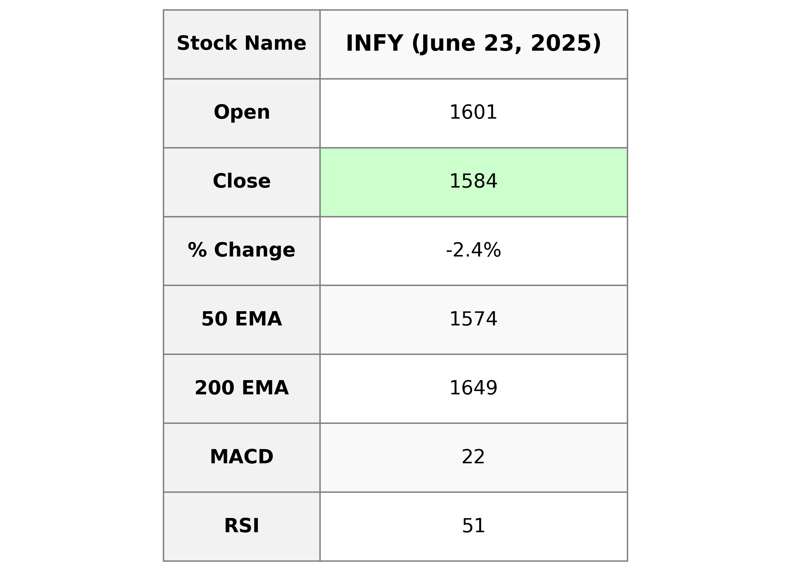Click the RSI row label
Screen dimensions: 791x571
[242, 526]
